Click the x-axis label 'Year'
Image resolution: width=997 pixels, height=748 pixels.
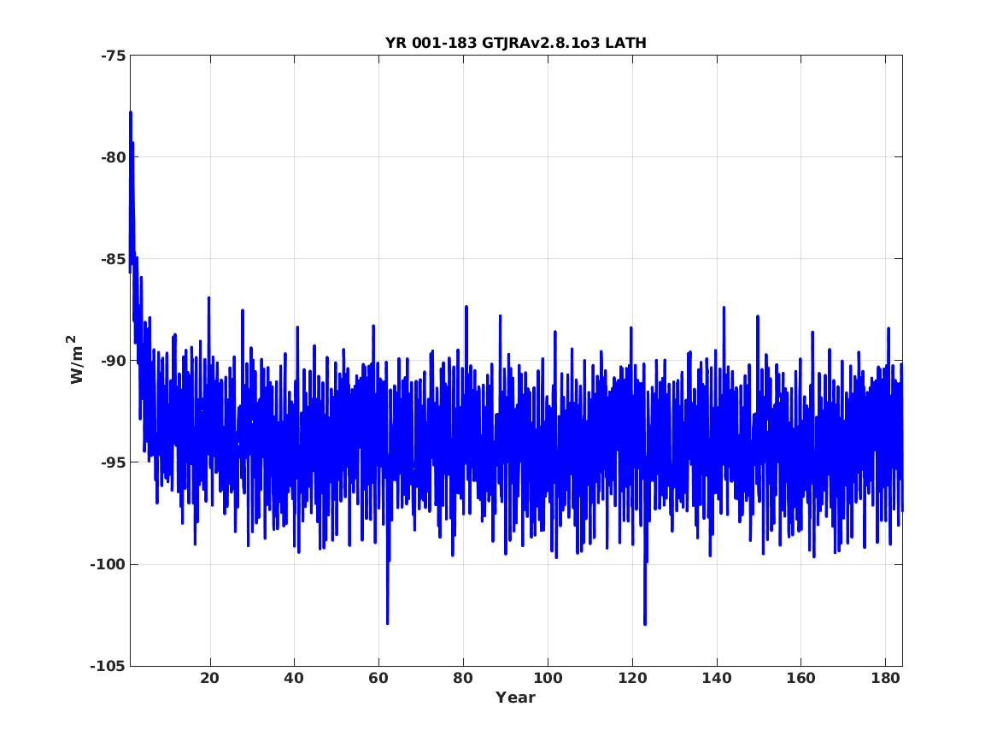coord(516,698)
